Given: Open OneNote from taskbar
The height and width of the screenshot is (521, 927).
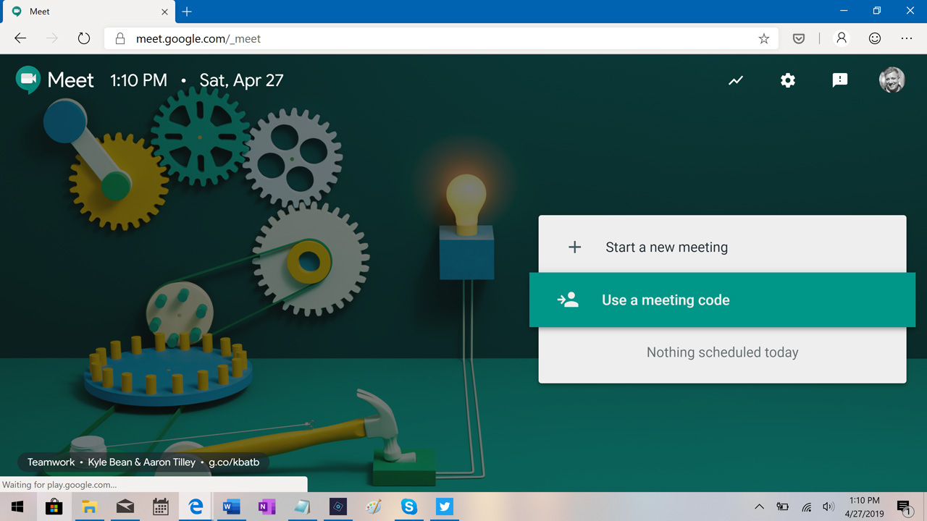Looking at the screenshot, I should click(267, 507).
